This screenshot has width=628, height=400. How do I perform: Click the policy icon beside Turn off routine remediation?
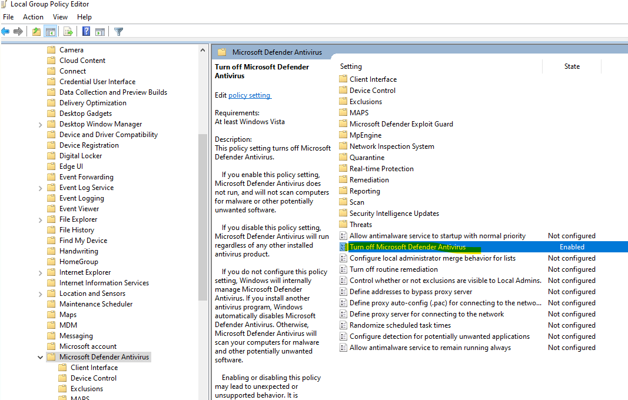[343, 269]
